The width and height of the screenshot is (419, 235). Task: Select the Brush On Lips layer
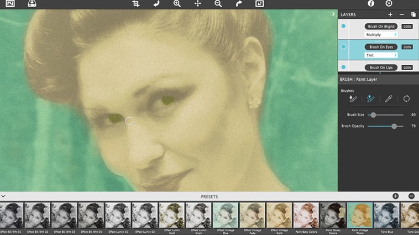pos(381,67)
